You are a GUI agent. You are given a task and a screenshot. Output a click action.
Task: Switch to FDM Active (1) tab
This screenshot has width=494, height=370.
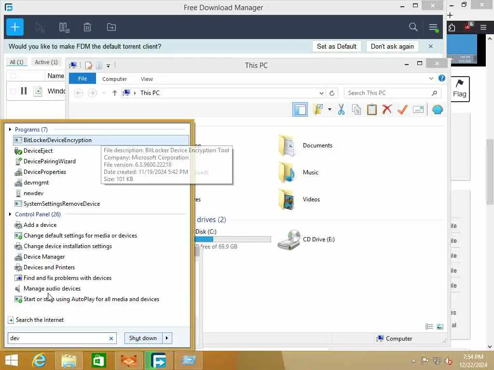tap(46, 62)
